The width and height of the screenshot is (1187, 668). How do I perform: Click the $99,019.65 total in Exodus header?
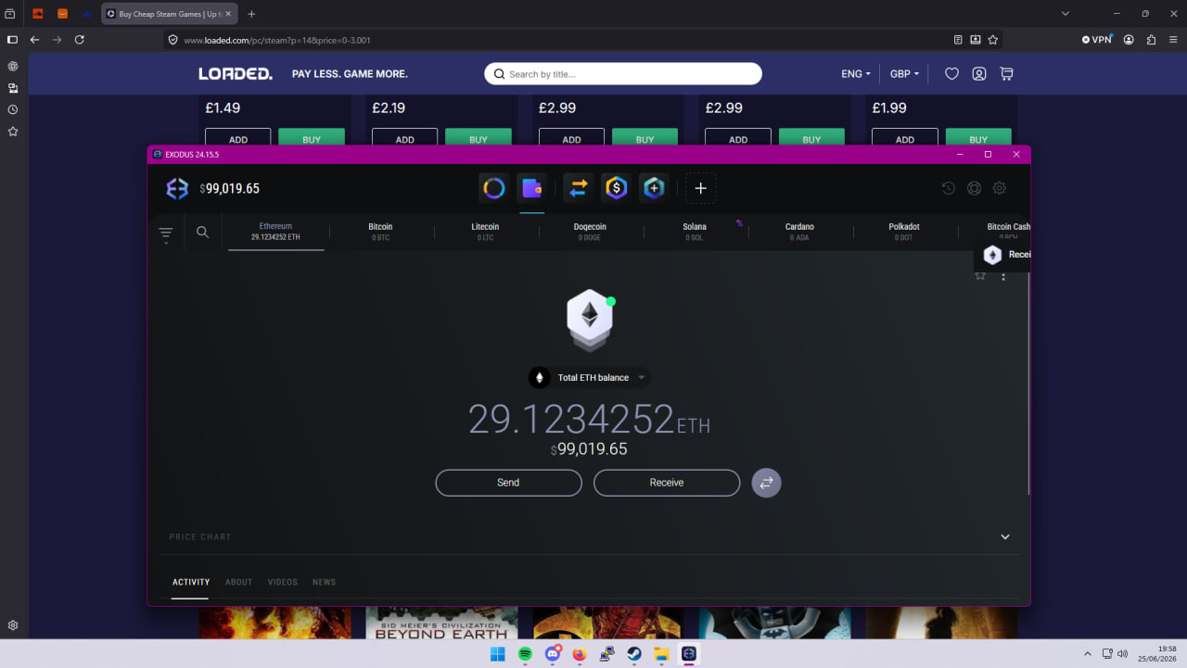point(230,189)
